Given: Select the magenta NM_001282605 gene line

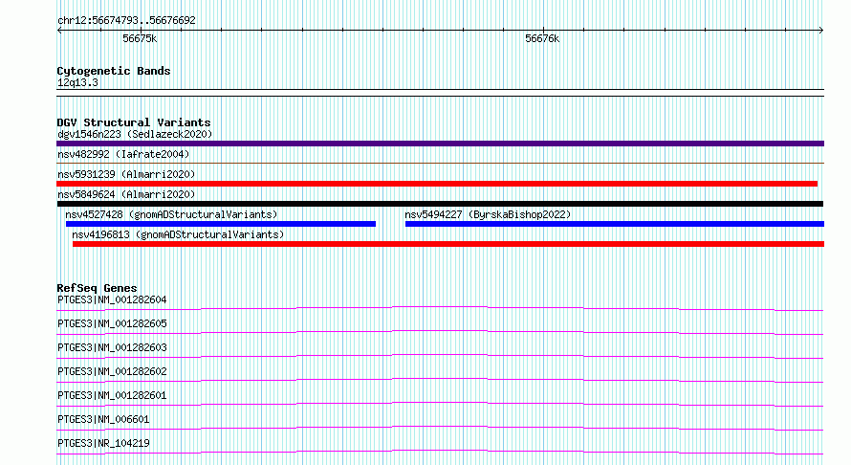Looking at the screenshot, I should [440, 332].
